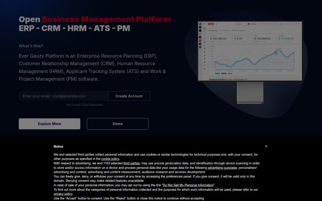Open the privacy policy link

tap(63, 194)
